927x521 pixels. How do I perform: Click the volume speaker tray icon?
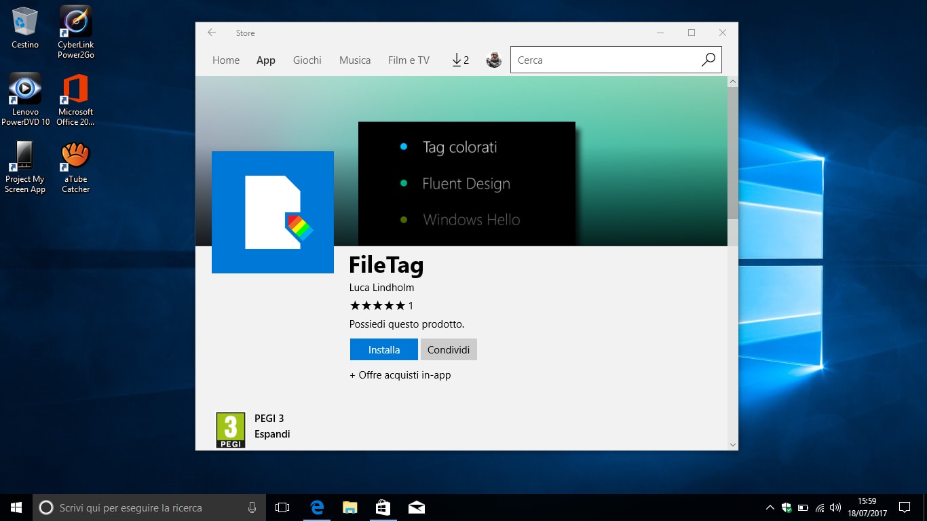pos(835,507)
